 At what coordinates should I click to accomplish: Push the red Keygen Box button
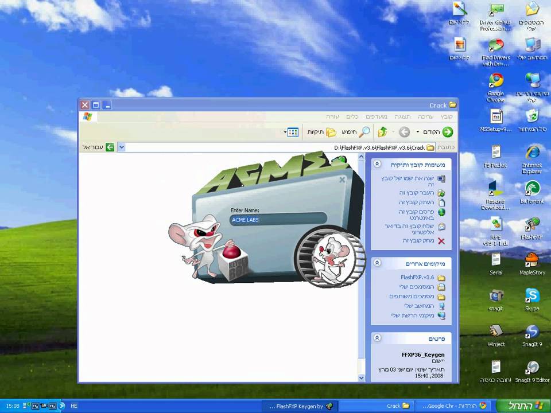tap(231, 251)
